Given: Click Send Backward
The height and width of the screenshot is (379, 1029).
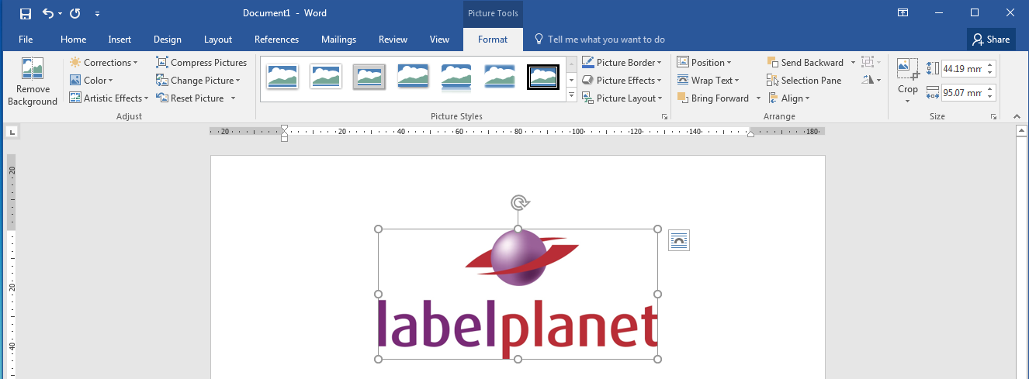Looking at the screenshot, I should pyautogui.click(x=806, y=63).
